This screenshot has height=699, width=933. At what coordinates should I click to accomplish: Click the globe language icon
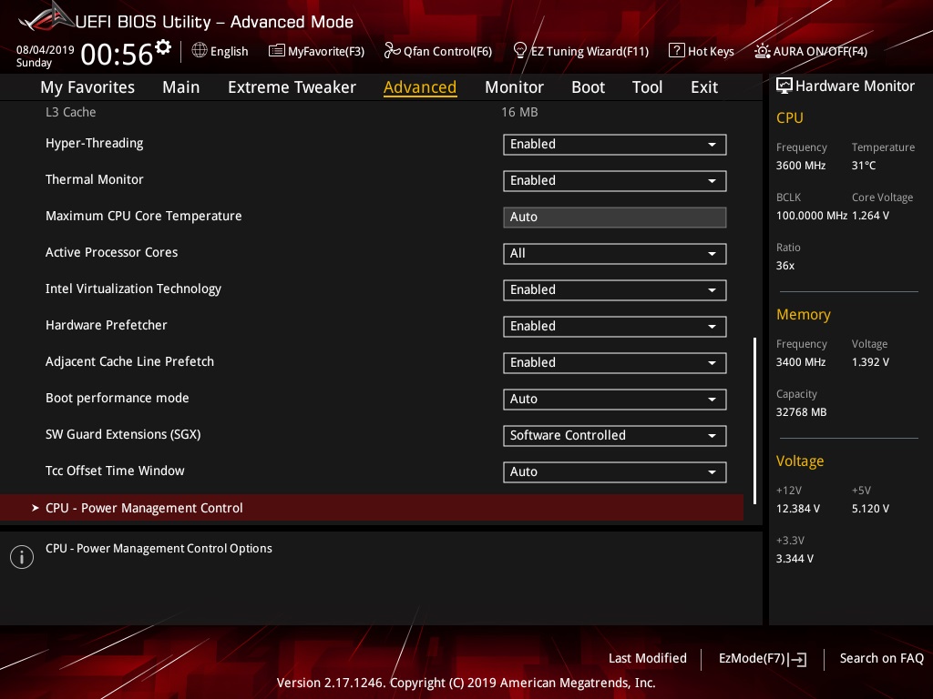pos(200,51)
